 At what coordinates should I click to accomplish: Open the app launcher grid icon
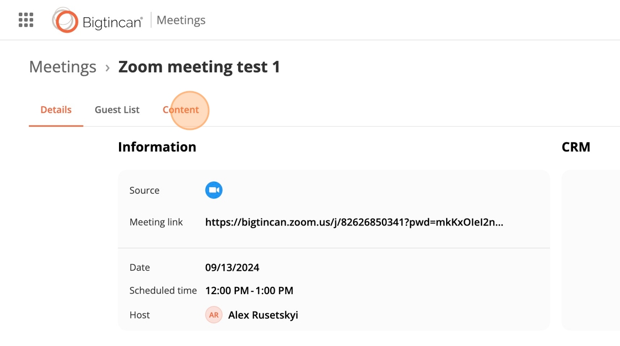point(26,20)
